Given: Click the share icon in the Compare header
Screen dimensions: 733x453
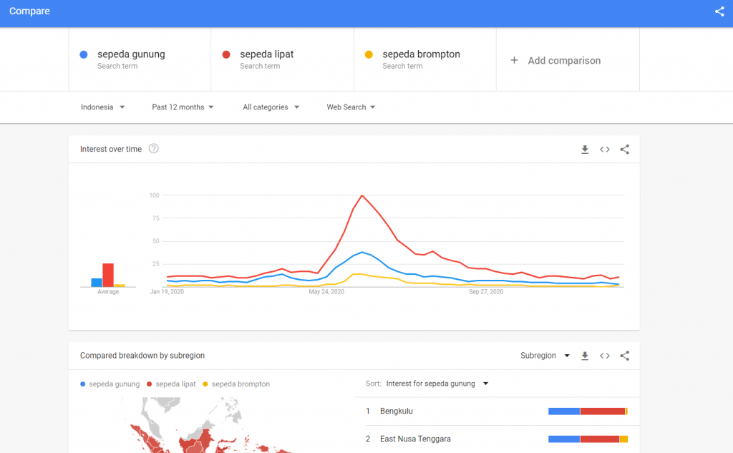Looking at the screenshot, I should (719, 11).
